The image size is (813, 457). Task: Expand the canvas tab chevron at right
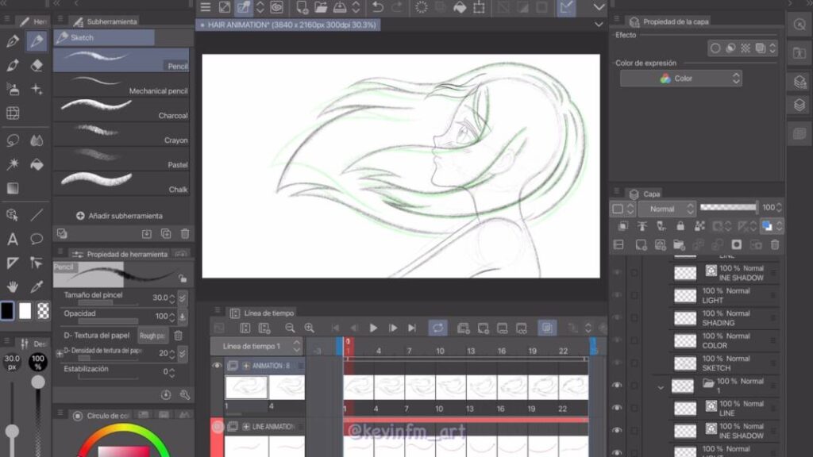coord(599,25)
